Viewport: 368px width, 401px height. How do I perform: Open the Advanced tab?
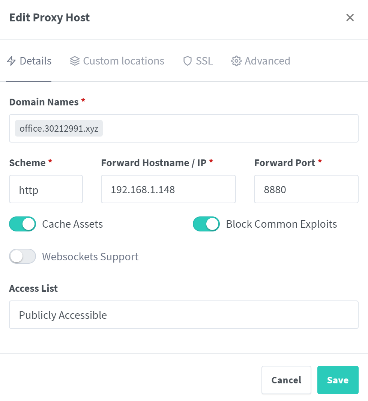click(267, 61)
